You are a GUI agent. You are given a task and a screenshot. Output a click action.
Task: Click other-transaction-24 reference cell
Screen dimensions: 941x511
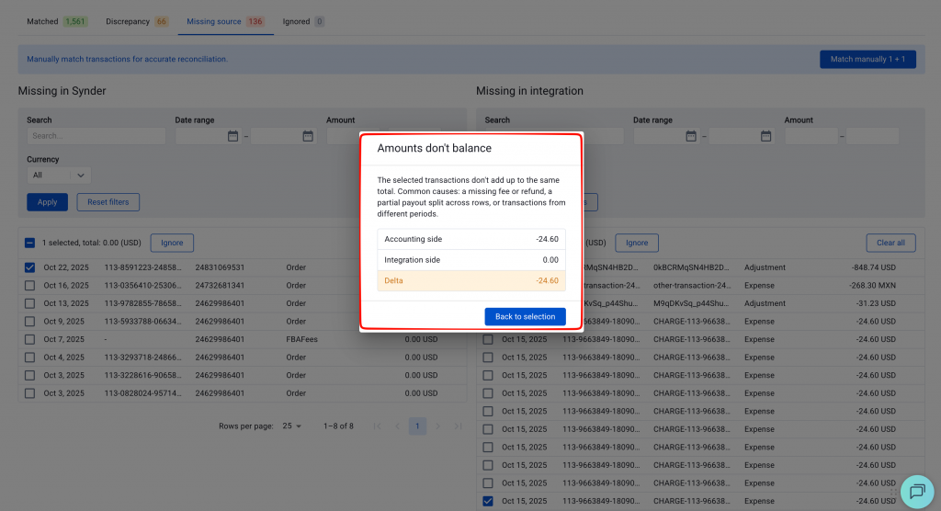[692, 285]
